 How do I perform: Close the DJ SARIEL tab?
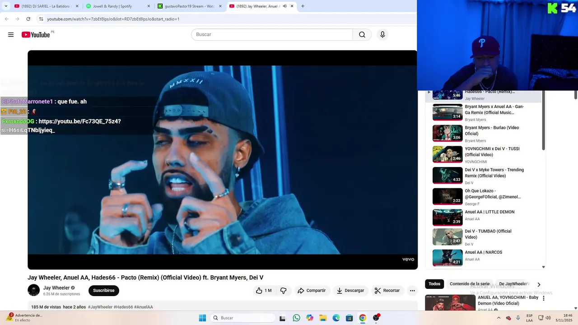(77, 6)
